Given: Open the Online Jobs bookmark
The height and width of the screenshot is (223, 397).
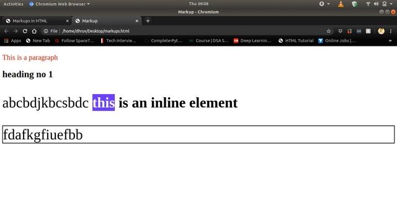Looking at the screenshot, I should click(337, 41).
